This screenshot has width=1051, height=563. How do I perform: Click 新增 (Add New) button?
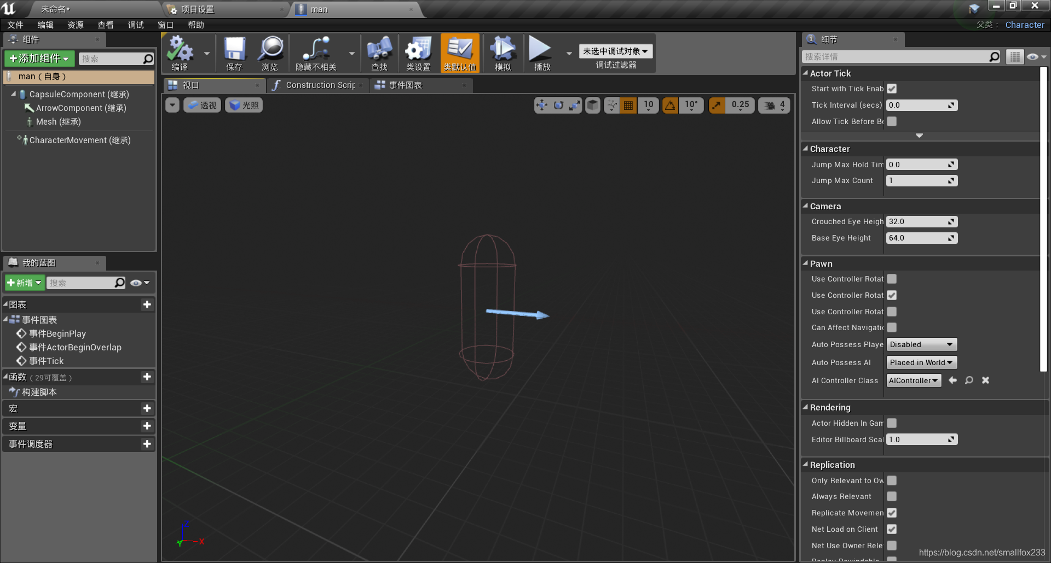coord(25,283)
